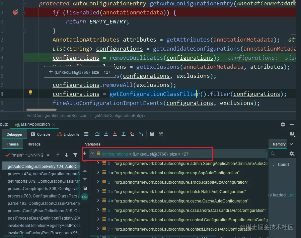Click the Drop Frame icon
The height and width of the screenshot is (238, 301).
pos(132,134)
